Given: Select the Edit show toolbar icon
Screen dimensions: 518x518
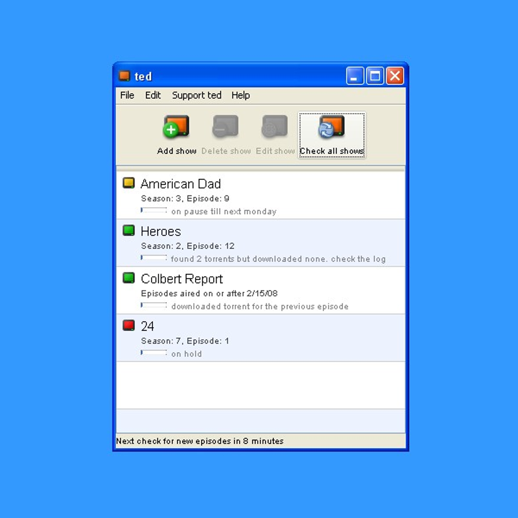Looking at the screenshot, I should click(x=275, y=127).
